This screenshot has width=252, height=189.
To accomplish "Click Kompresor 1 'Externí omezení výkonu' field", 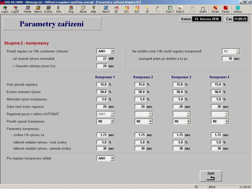I will click(x=102, y=92).
